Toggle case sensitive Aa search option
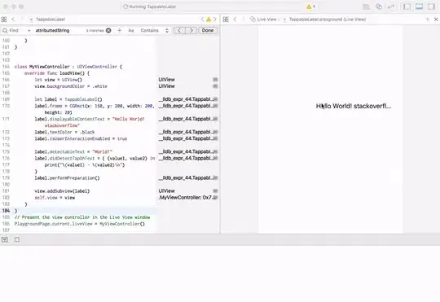440x302 pixels. pos(130,30)
